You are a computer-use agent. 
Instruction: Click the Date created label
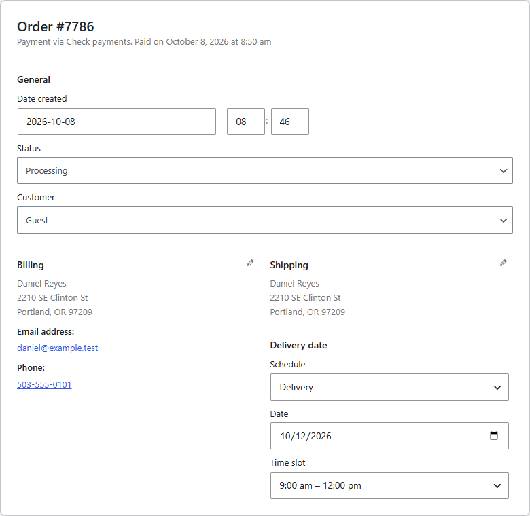42,99
